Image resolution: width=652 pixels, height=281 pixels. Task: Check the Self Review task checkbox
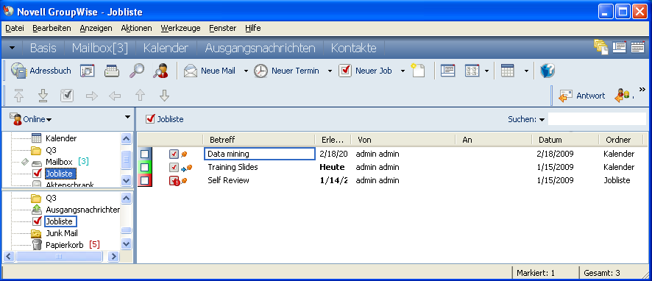(x=144, y=181)
